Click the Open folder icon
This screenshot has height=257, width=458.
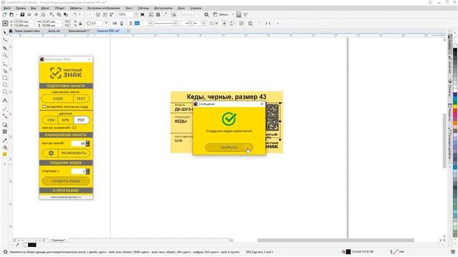[x=11, y=14]
